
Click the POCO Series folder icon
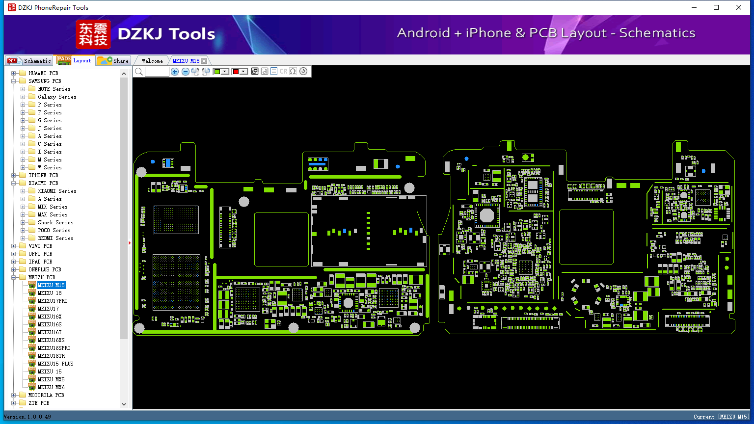[x=32, y=230]
